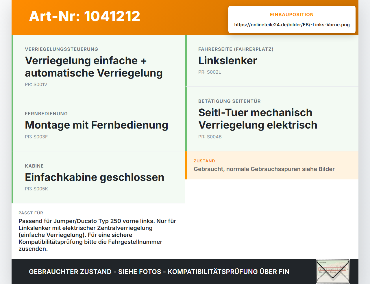The height and width of the screenshot is (284, 370).
Task: Select the Art-Nr: 1041212 heading
Action: (x=85, y=16)
